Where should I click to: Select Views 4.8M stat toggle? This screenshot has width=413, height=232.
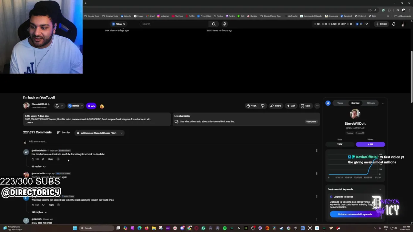pos(370,144)
